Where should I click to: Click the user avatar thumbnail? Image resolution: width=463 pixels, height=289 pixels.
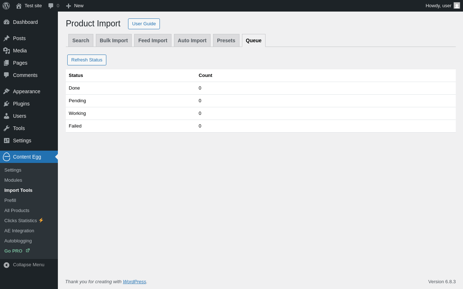pyautogui.click(x=457, y=5)
